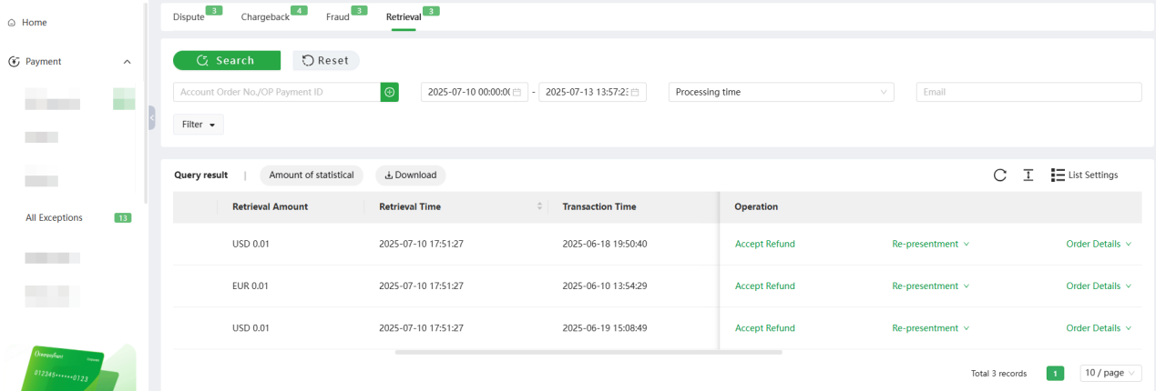Screen dimensions: 1156x391
Task: Expand Re-presentment for EUR 0.01 row
Action: point(930,286)
